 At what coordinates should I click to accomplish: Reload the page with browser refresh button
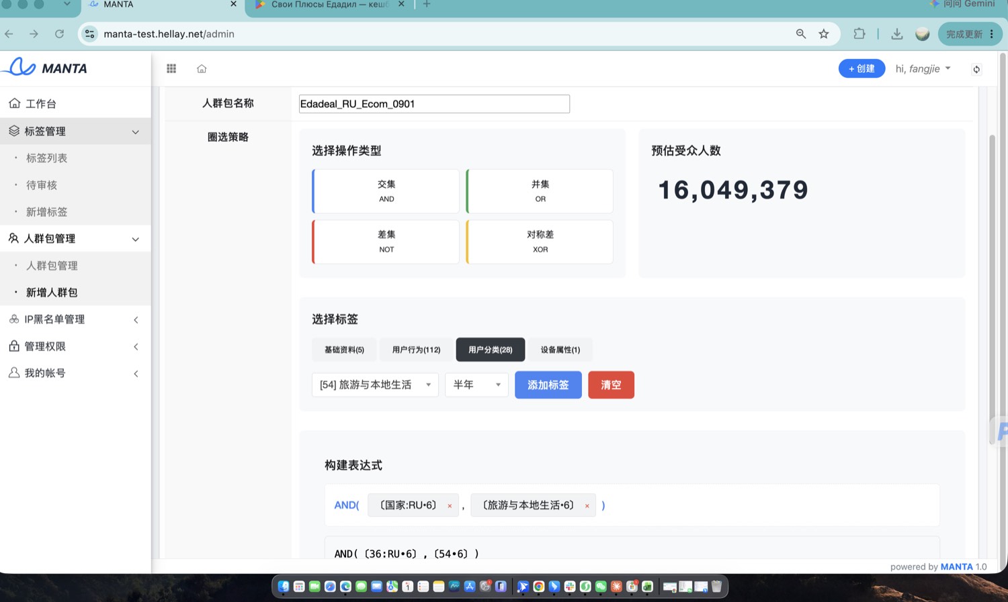click(x=59, y=34)
